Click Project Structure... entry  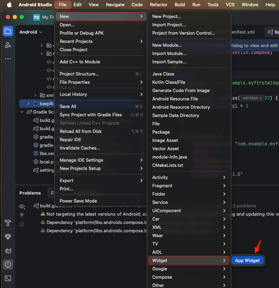[x=101, y=74]
